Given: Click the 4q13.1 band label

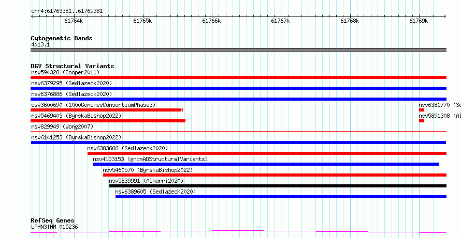Looking at the screenshot, I should [40, 44].
